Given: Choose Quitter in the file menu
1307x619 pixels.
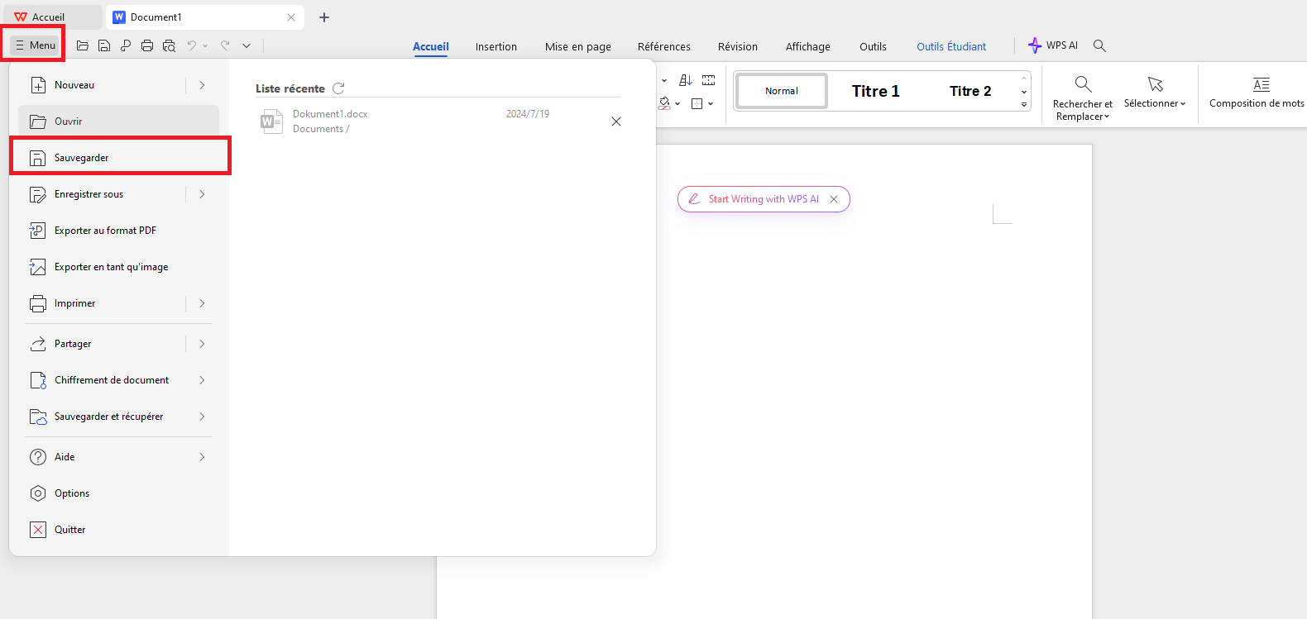Looking at the screenshot, I should (118, 530).
